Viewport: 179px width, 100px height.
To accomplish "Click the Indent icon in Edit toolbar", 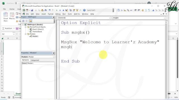I will pyautogui.click(x=135, y=10).
